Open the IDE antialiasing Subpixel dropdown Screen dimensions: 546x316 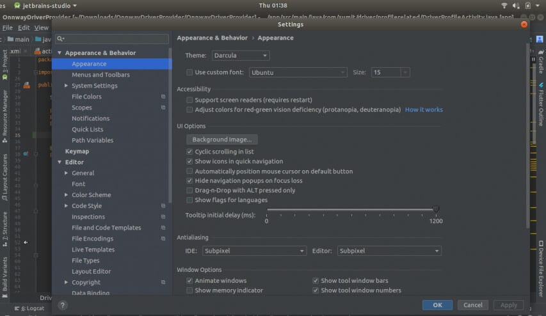click(x=254, y=251)
